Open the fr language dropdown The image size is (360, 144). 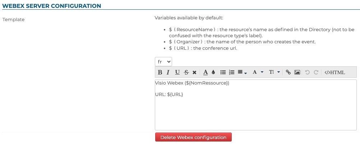pyautogui.click(x=163, y=62)
